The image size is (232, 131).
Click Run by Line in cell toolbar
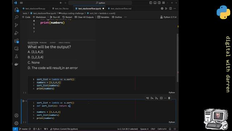pos(148,98)
